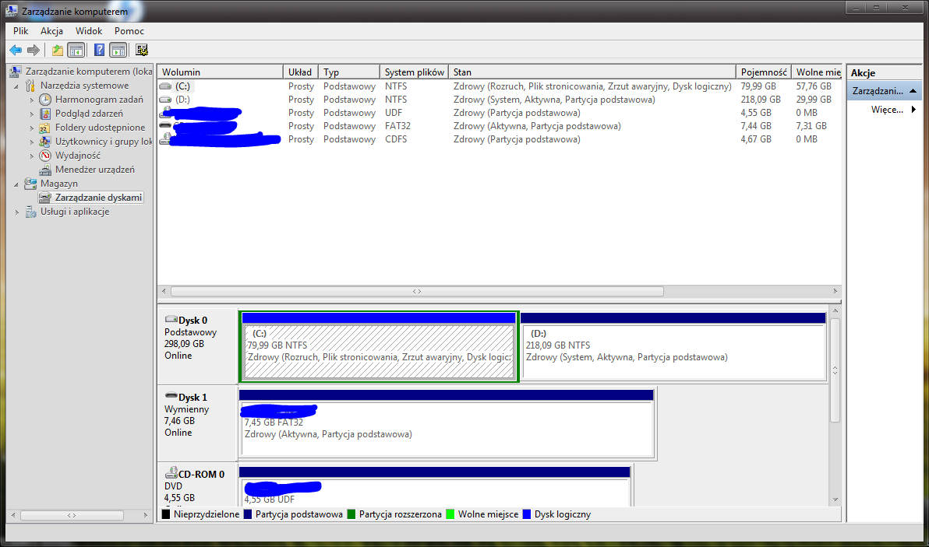Click the Dysk 0 disk icon
The width and height of the screenshot is (929, 547).
tap(171, 319)
